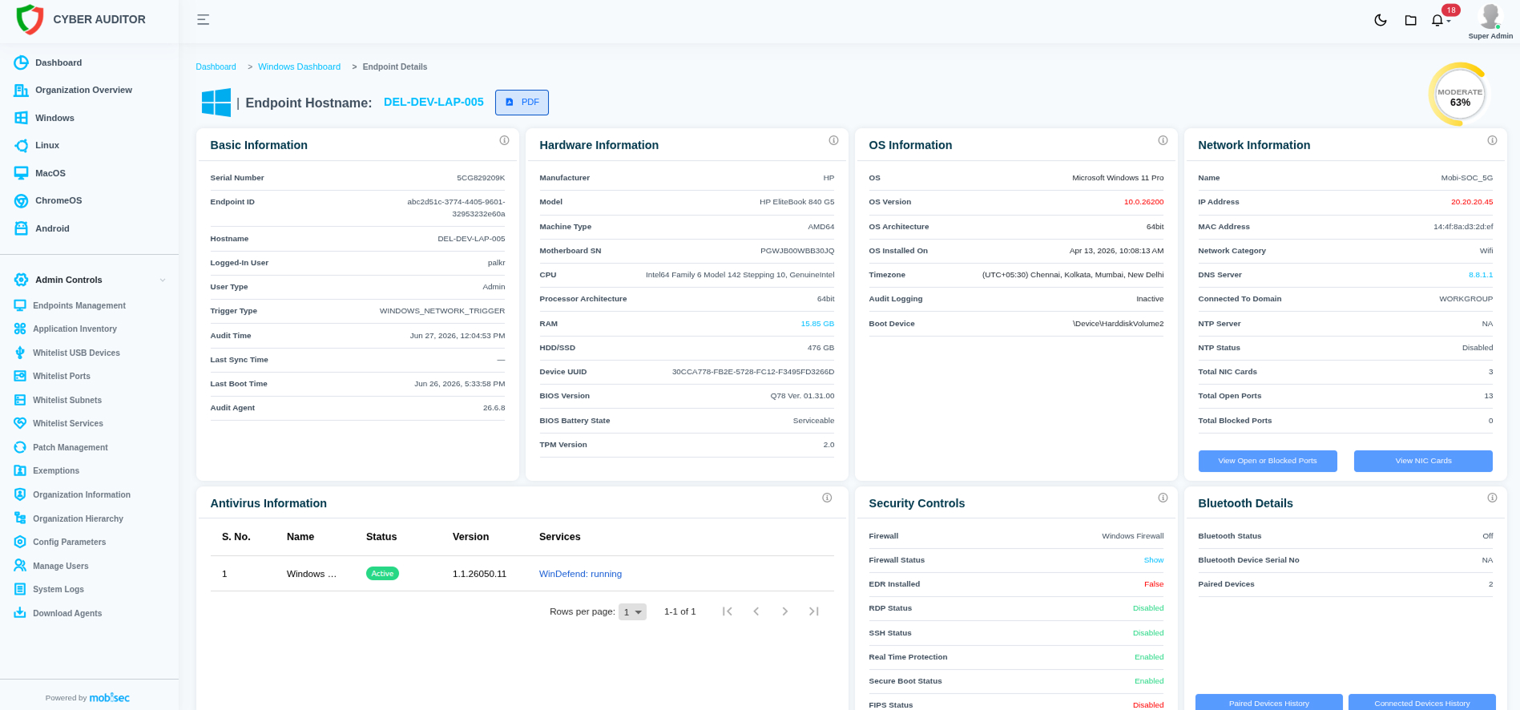
Task: Jump to first page in antivirus table
Action: 728,611
